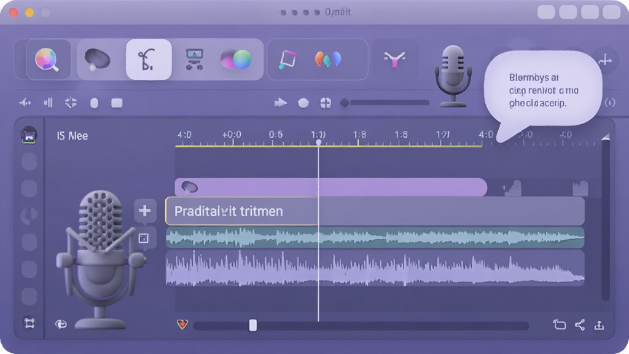Start playback with the play arrow
The width and height of the screenshot is (629, 354).
[280, 103]
